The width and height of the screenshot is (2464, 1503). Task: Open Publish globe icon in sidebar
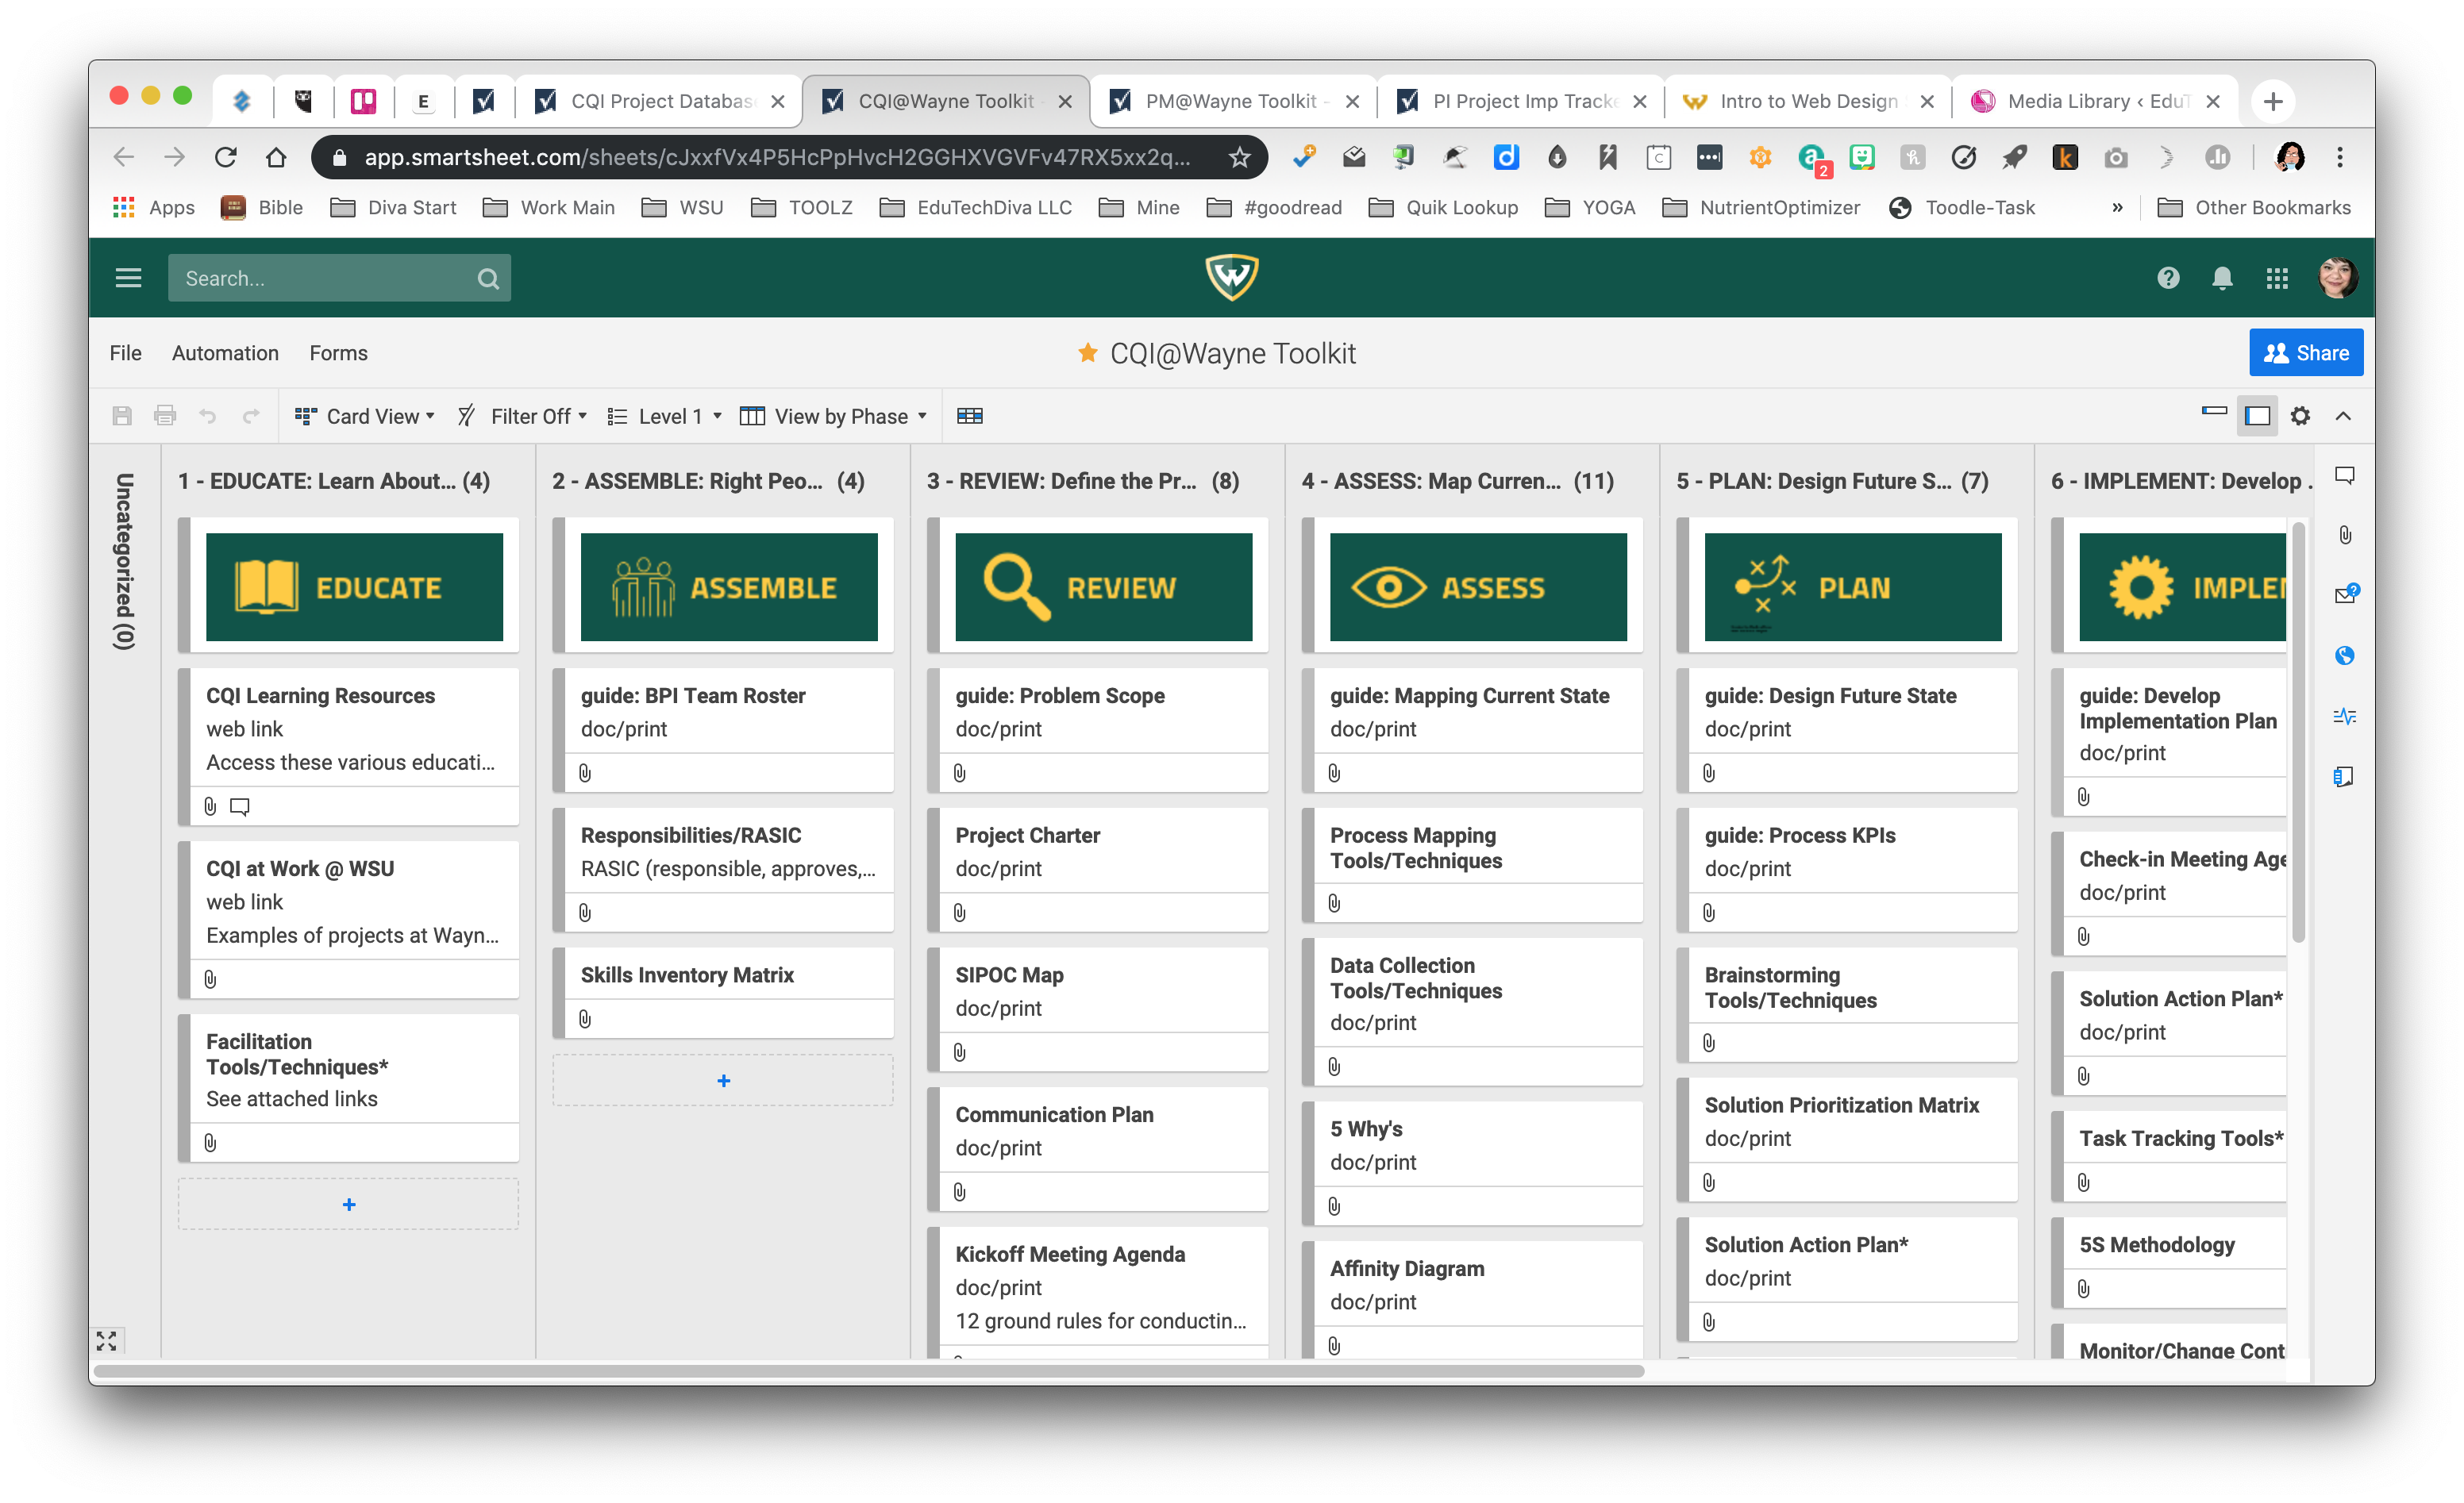click(x=2344, y=655)
